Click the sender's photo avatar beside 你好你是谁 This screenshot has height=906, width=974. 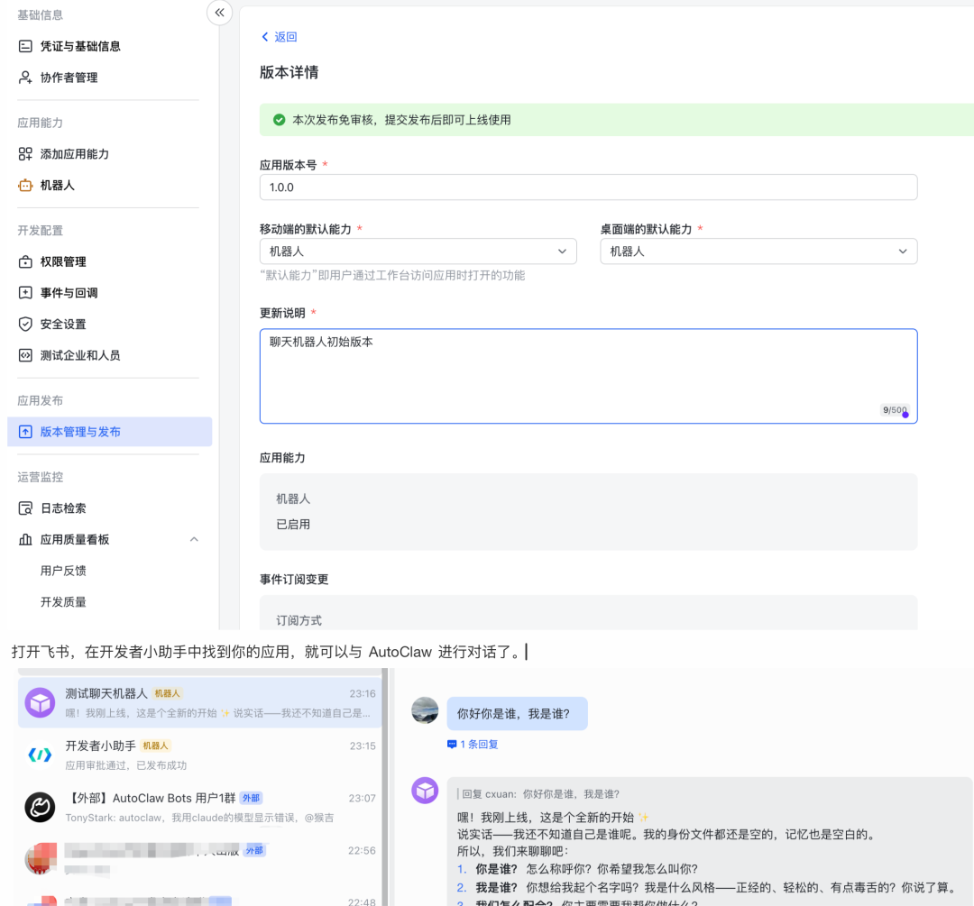tap(425, 710)
